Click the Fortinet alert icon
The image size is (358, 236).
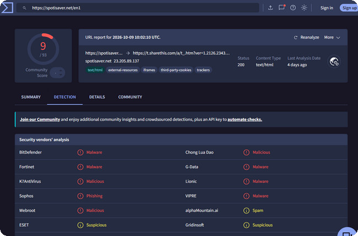tap(80, 167)
